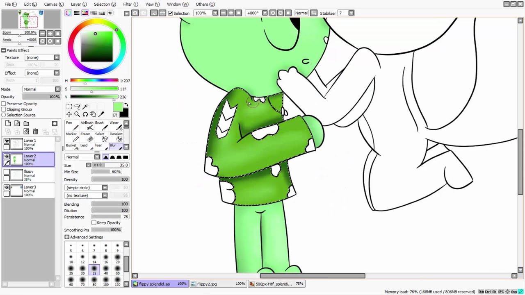
Task: Enable Clipping Group checkbox
Action: pyautogui.click(x=3, y=109)
